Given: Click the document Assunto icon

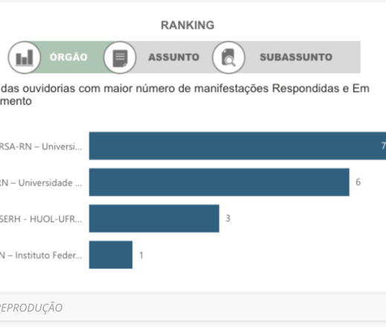Looking at the screenshot, I should pyautogui.click(x=120, y=57).
